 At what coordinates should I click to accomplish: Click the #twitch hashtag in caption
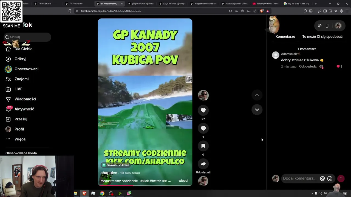155,181
